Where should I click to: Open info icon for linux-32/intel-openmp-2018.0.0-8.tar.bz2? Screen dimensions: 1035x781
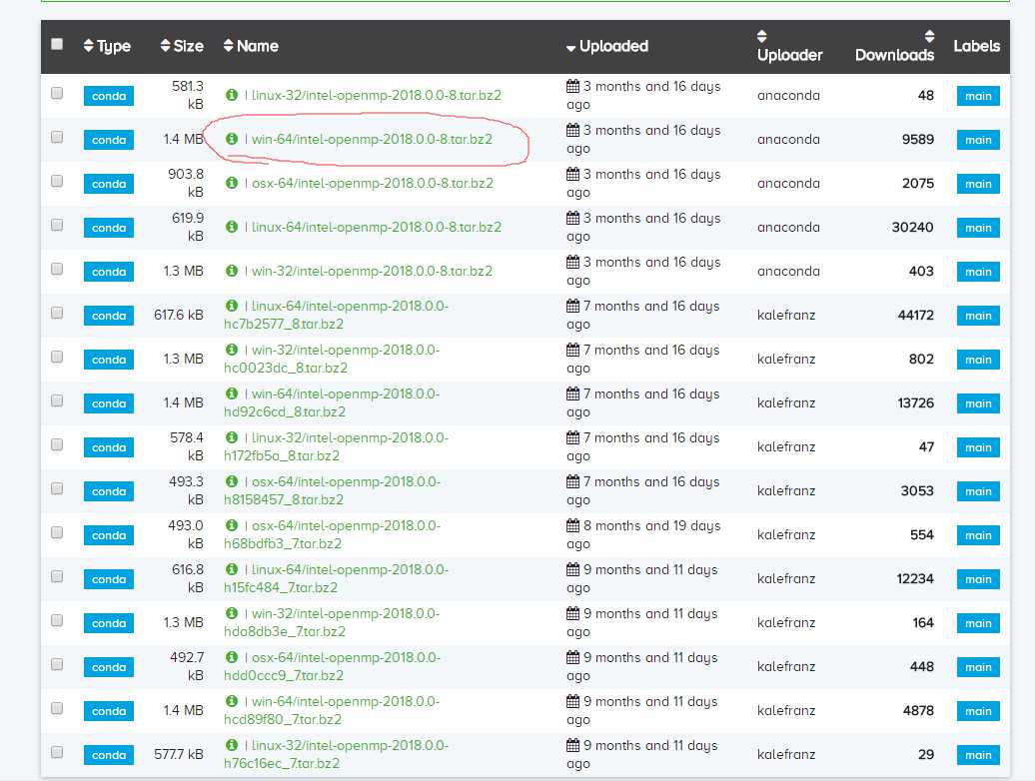pyautogui.click(x=231, y=95)
